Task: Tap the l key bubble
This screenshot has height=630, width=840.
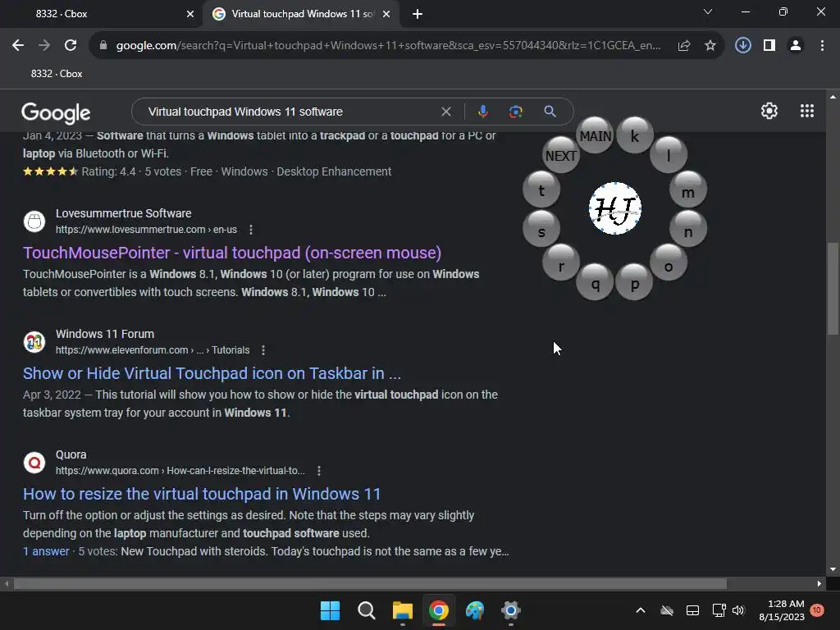Action: pyautogui.click(x=669, y=155)
